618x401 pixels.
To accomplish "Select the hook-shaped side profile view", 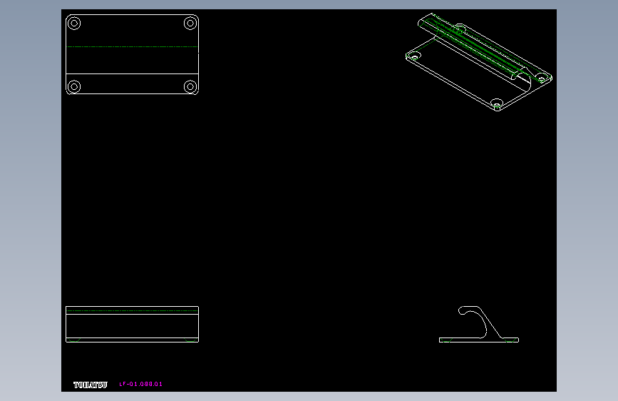I will point(479,324).
